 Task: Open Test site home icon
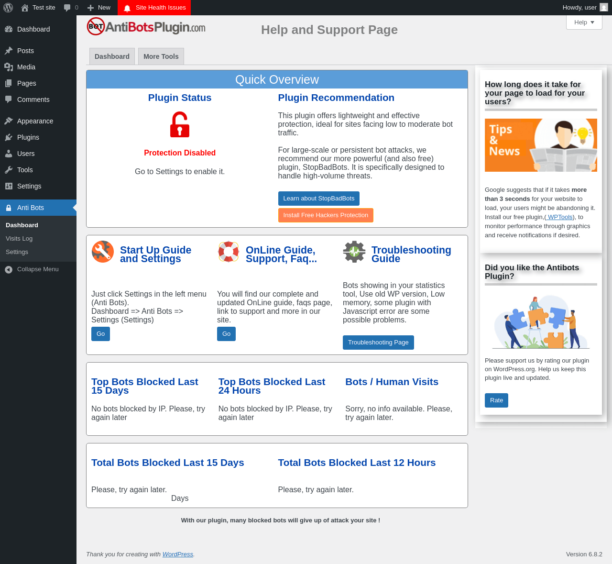(25, 8)
